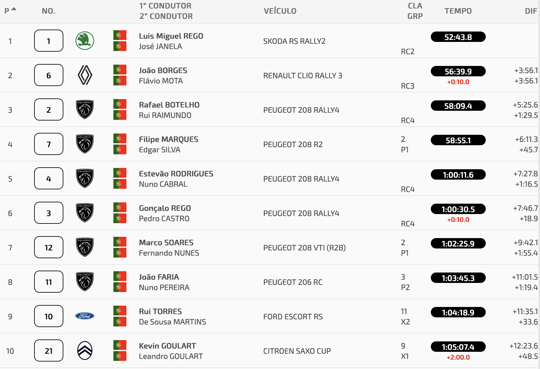Click the 52:43.8 time badge
This screenshot has width=540, height=369.
pos(458,37)
